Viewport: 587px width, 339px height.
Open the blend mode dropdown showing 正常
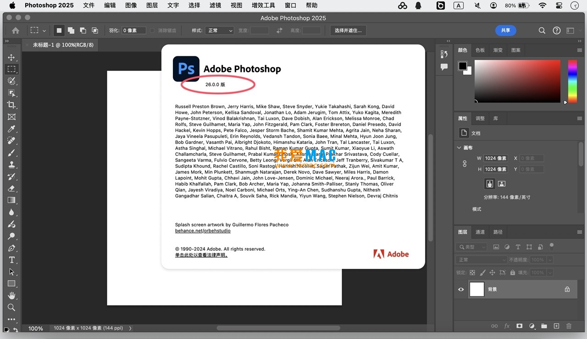(x=481, y=259)
